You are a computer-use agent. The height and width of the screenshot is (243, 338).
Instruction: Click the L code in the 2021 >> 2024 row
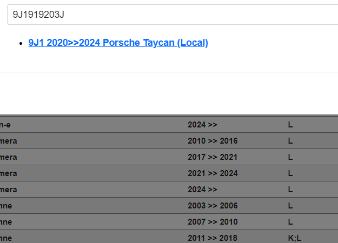[x=290, y=173]
